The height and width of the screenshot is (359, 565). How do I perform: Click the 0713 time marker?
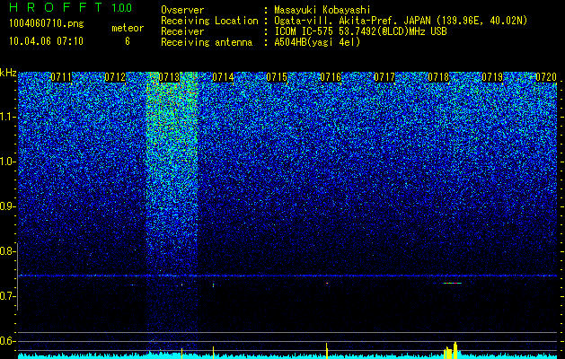[169, 77]
